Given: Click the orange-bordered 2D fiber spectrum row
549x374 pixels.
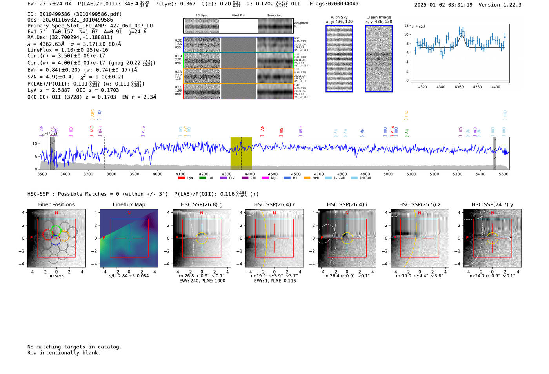Looking at the screenshot, I should tap(238, 76).
